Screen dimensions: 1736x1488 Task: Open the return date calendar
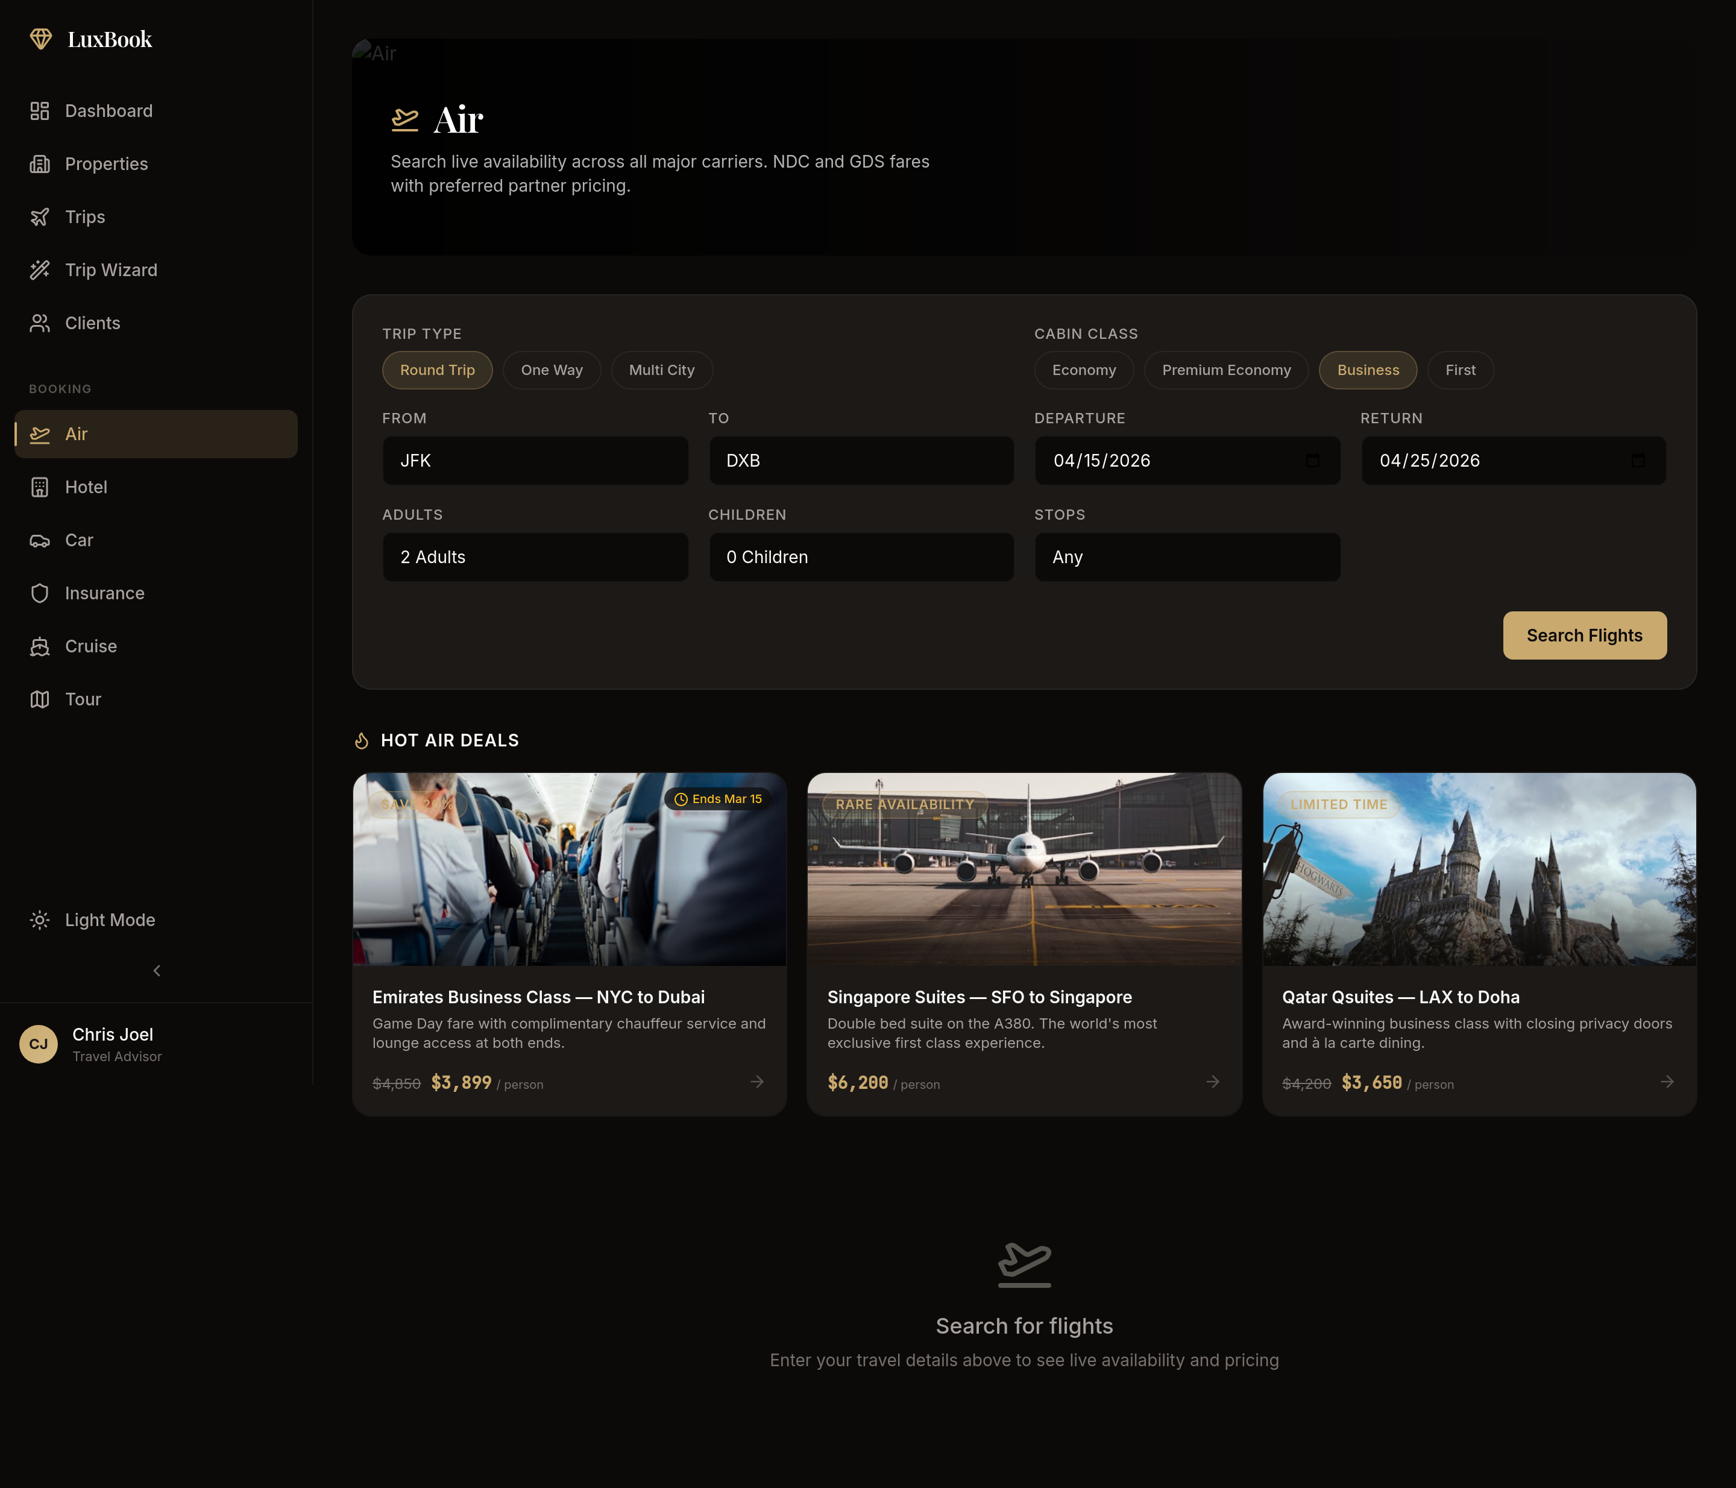point(1637,460)
